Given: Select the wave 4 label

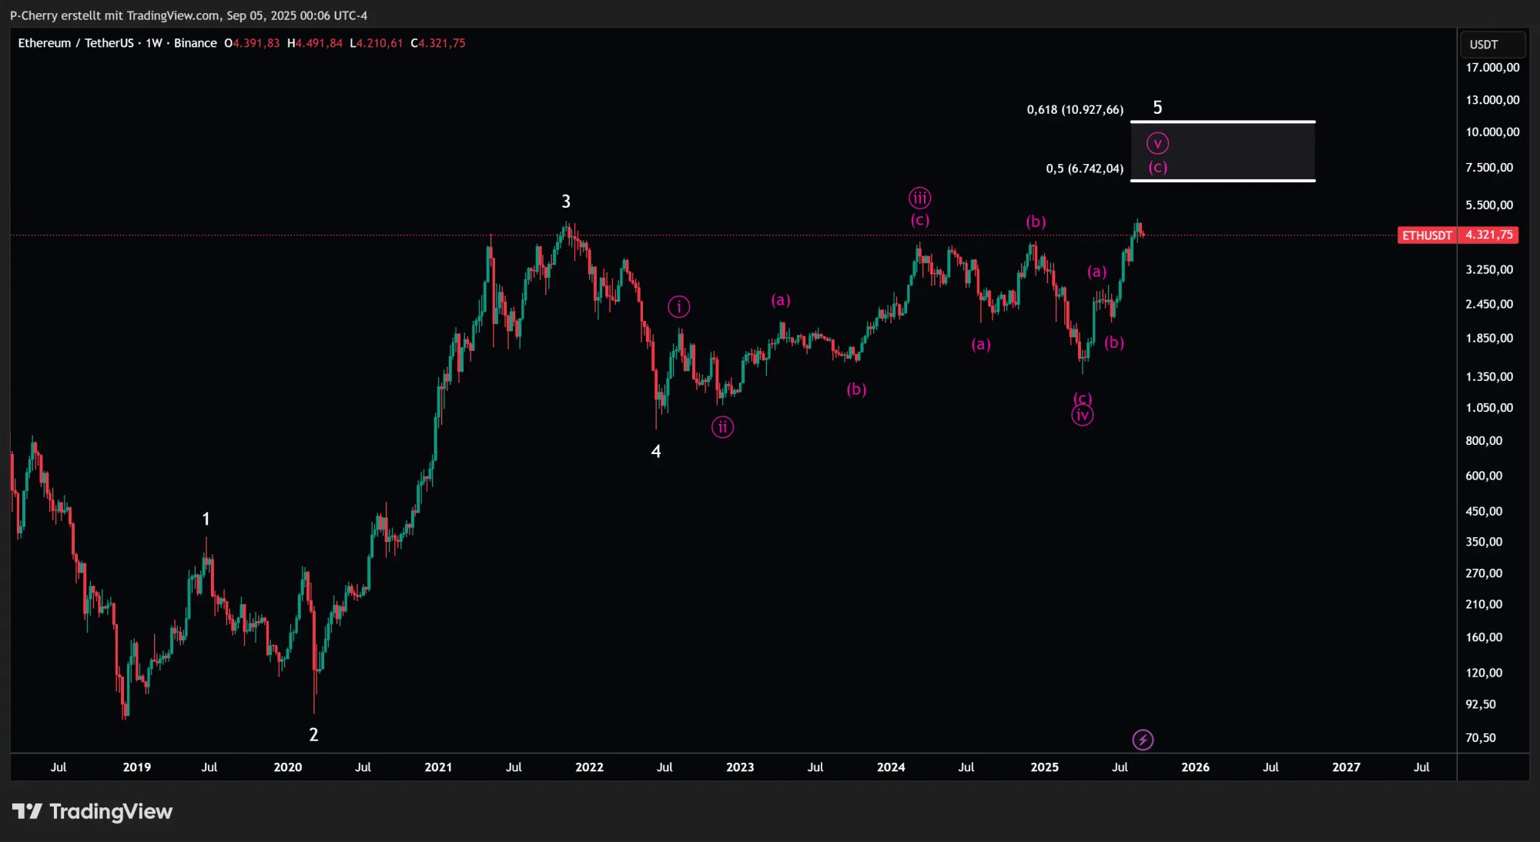Looking at the screenshot, I should point(656,452).
